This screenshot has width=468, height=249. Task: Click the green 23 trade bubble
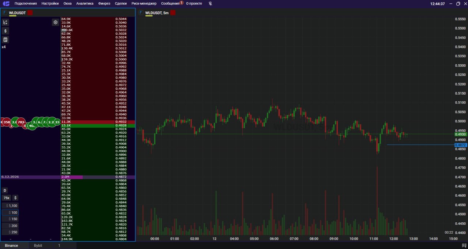(57, 122)
